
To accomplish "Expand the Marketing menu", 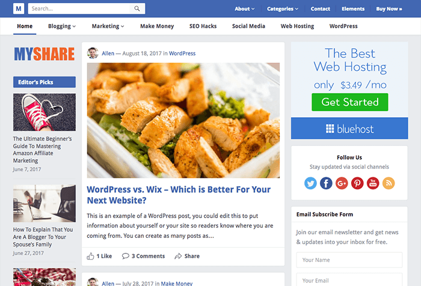I will (x=108, y=26).
